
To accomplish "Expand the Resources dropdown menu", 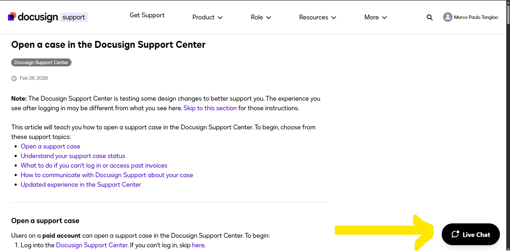I will pos(318,17).
